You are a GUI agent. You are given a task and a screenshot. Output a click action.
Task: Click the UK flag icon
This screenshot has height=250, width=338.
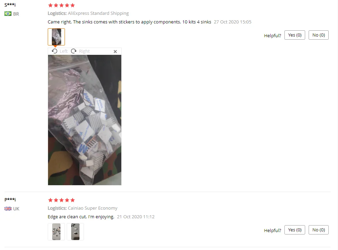8,209
